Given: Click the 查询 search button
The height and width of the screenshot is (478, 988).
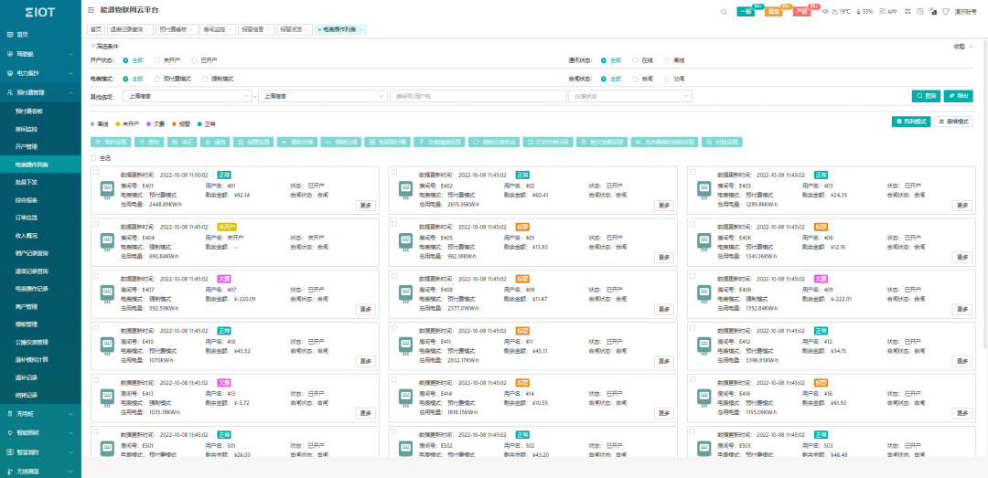Looking at the screenshot, I should pyautogui.click(x=926, y=96).
